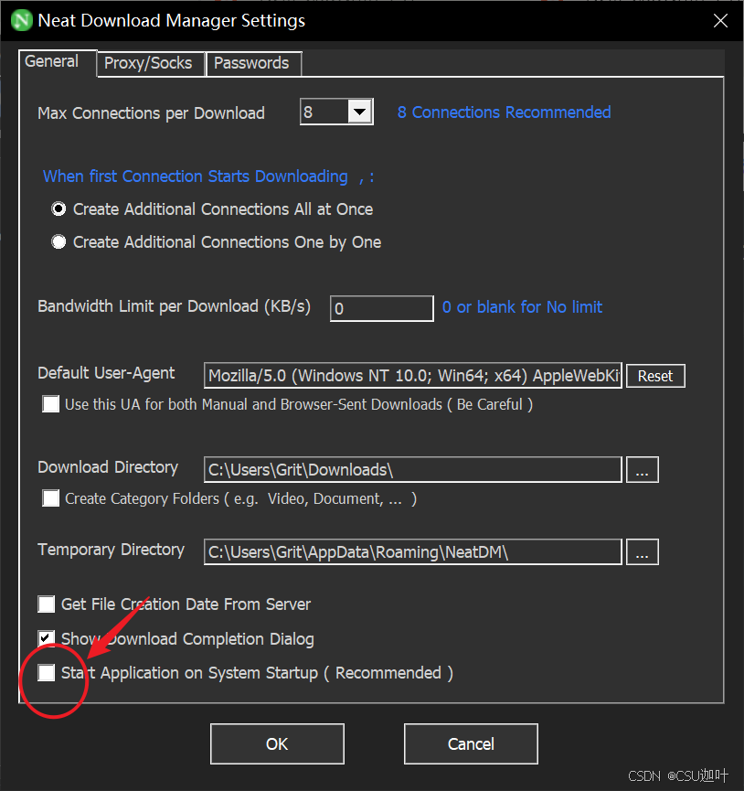Click the '8 Connections Recommended' text

tap(504, 112)
